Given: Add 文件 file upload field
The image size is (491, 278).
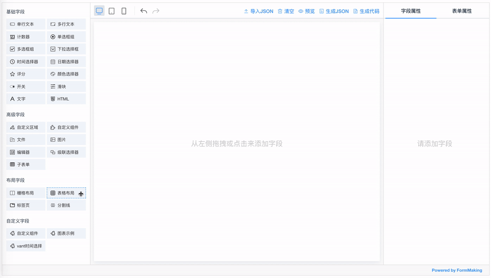Looking at the screenshot, I should [26, 140].
